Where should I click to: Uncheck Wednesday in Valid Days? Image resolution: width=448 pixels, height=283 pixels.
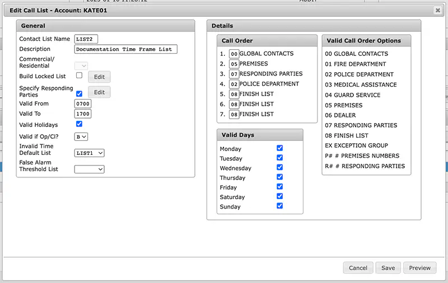279,167
